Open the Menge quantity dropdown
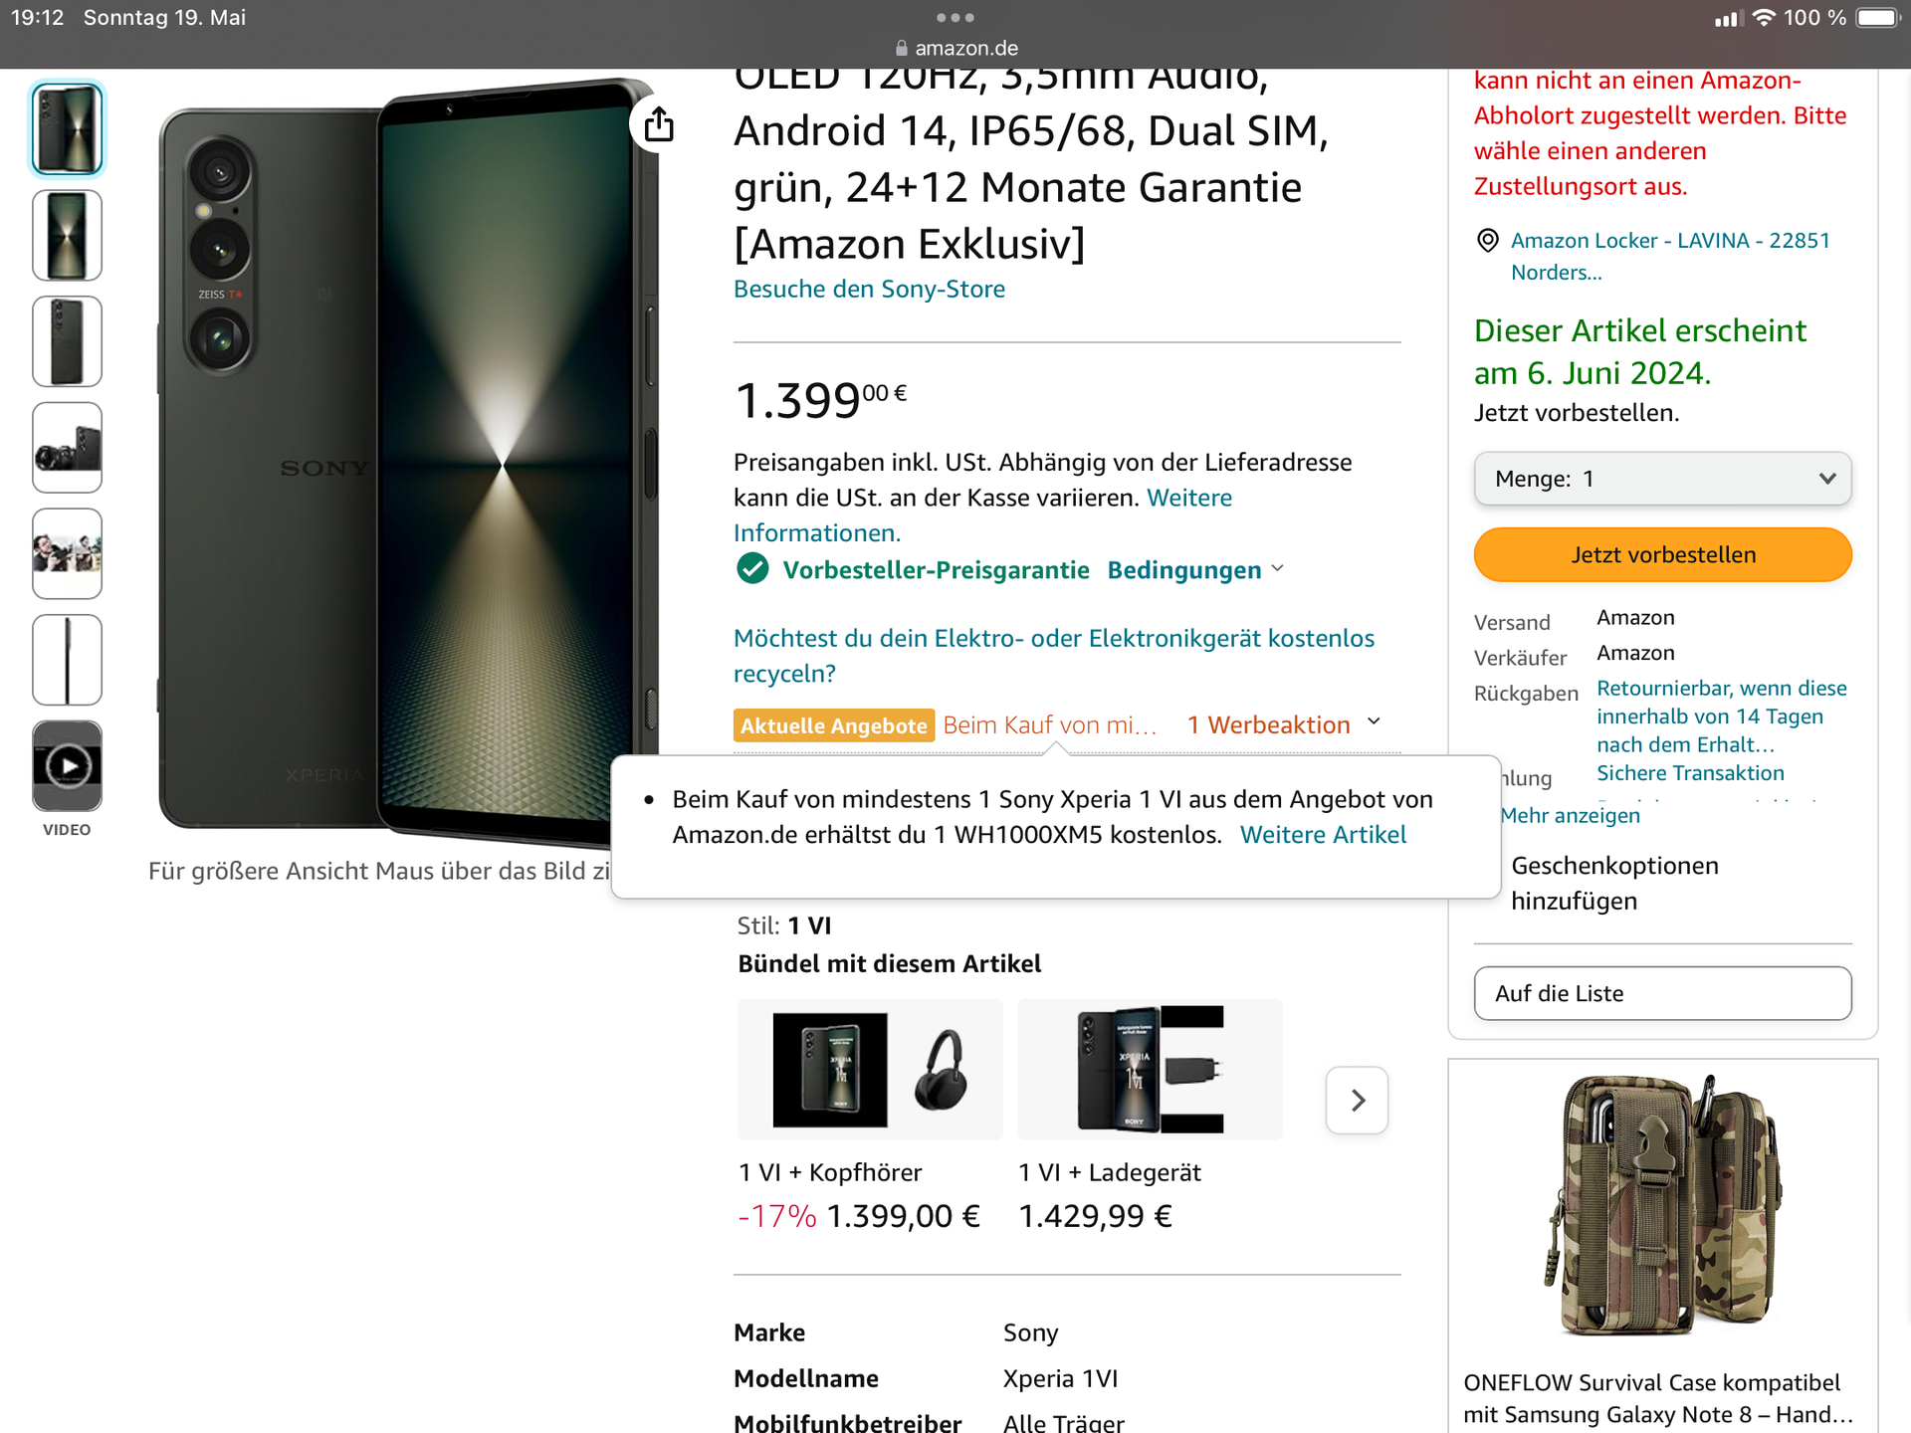 pyautogui.click(x=1662, y=479)
